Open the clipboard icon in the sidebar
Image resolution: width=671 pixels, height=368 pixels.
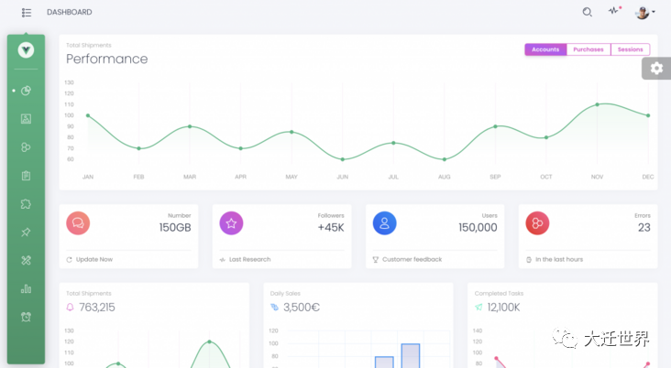point(27,175)
